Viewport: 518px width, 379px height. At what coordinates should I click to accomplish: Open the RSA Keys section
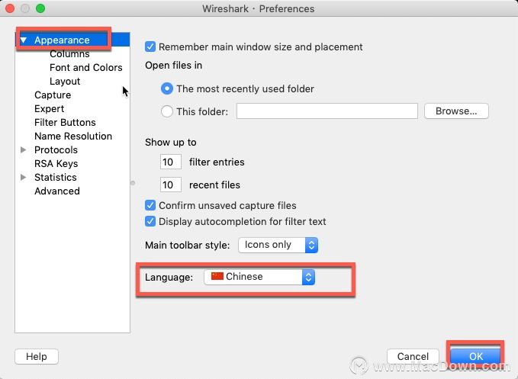tap(56, 163)
